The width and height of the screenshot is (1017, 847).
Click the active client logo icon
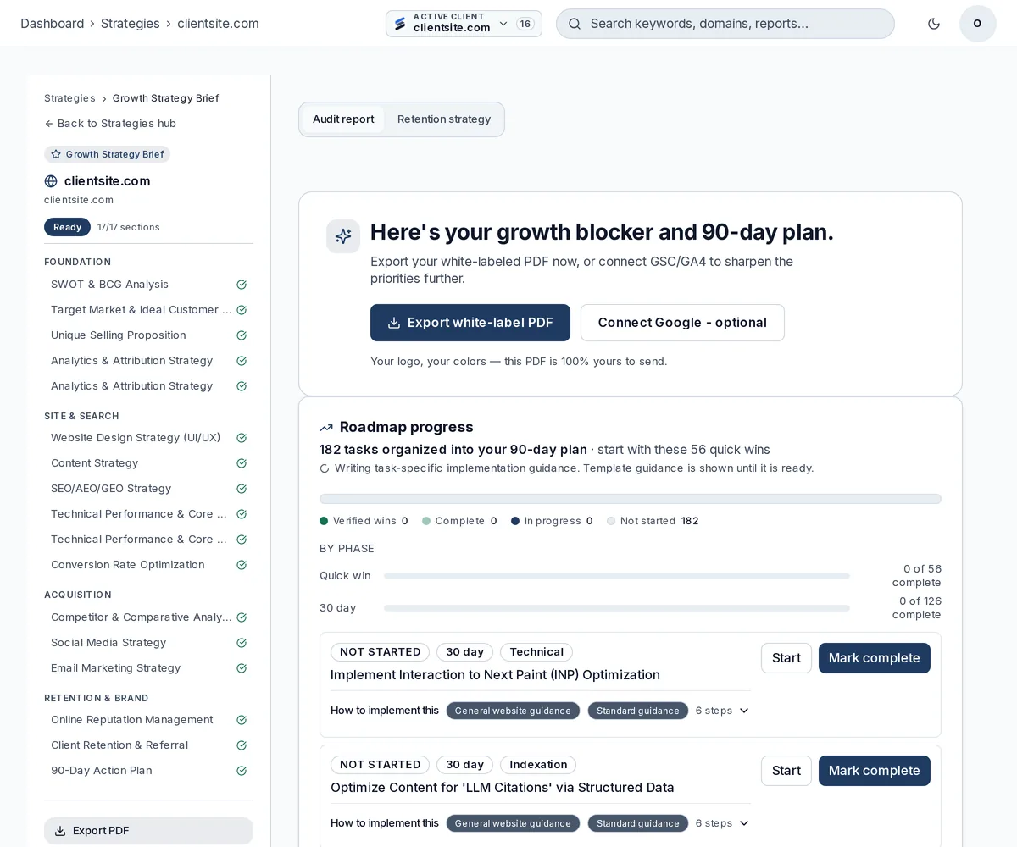click(400, 24)
